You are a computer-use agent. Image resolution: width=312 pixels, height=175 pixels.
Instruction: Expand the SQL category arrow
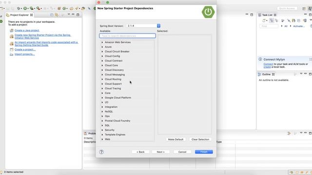click(x=102, y=125)
